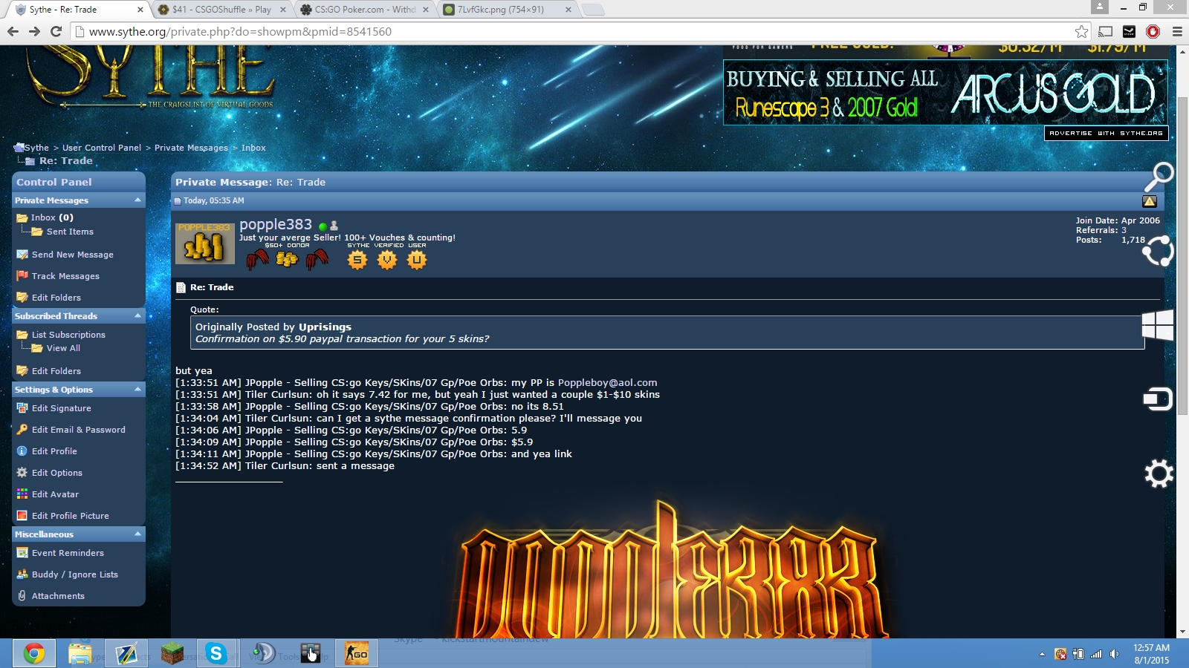Viewport: 1189px width, 668px height.
Task: Click Send New Message
Action: tap(73, 255)
